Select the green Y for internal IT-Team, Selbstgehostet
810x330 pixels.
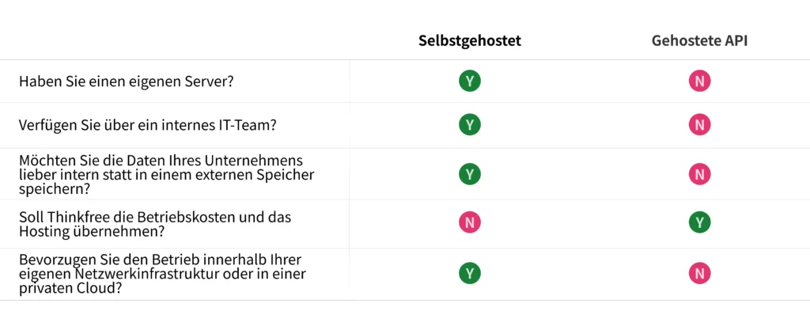[470, 124]
